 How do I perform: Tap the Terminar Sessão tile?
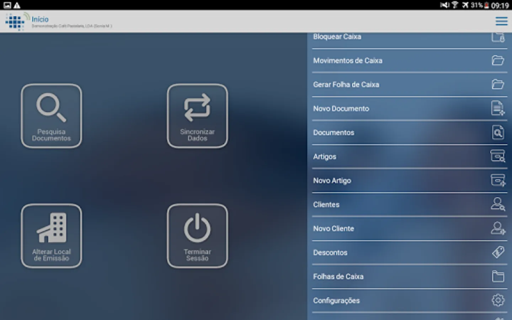(197, 236)
